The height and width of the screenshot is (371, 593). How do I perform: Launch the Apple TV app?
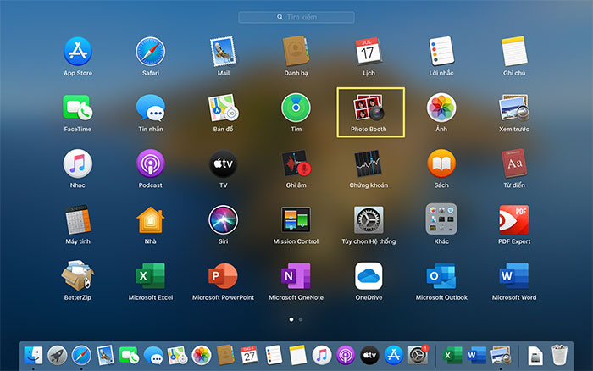[x=223, y=163]
